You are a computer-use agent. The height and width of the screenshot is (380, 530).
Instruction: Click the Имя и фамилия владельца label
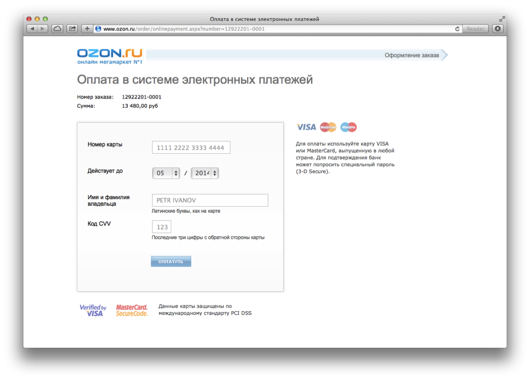(109, 201)
